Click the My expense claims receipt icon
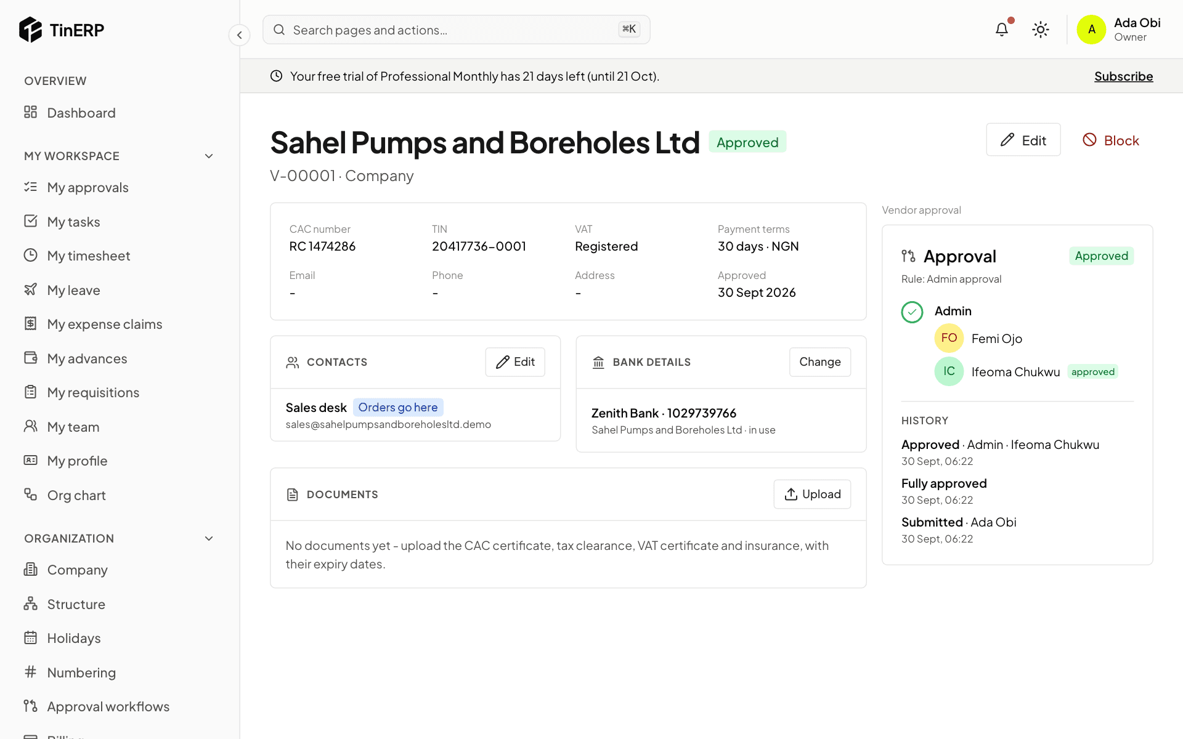This screenshot has width=1183, height=739. [30, 323]
